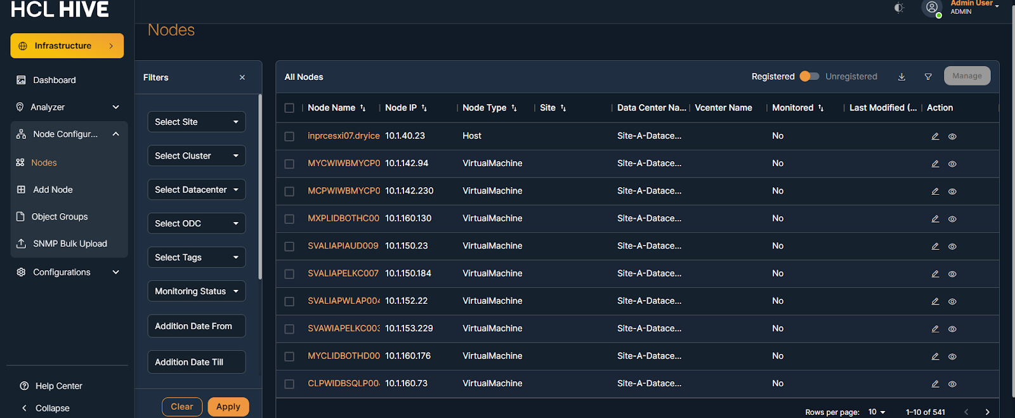Click the filter funnel icon
1015x418 pixels.
[928, 77]
